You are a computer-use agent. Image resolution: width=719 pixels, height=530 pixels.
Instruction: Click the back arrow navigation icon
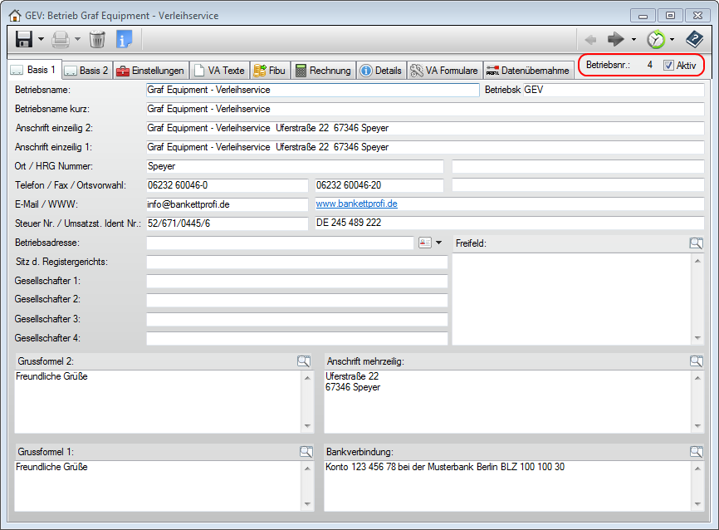[x=590, y=39]
